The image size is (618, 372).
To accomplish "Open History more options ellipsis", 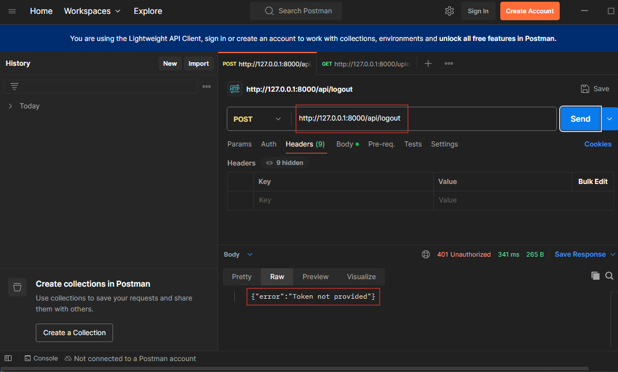I will click(x=207, y=87).
